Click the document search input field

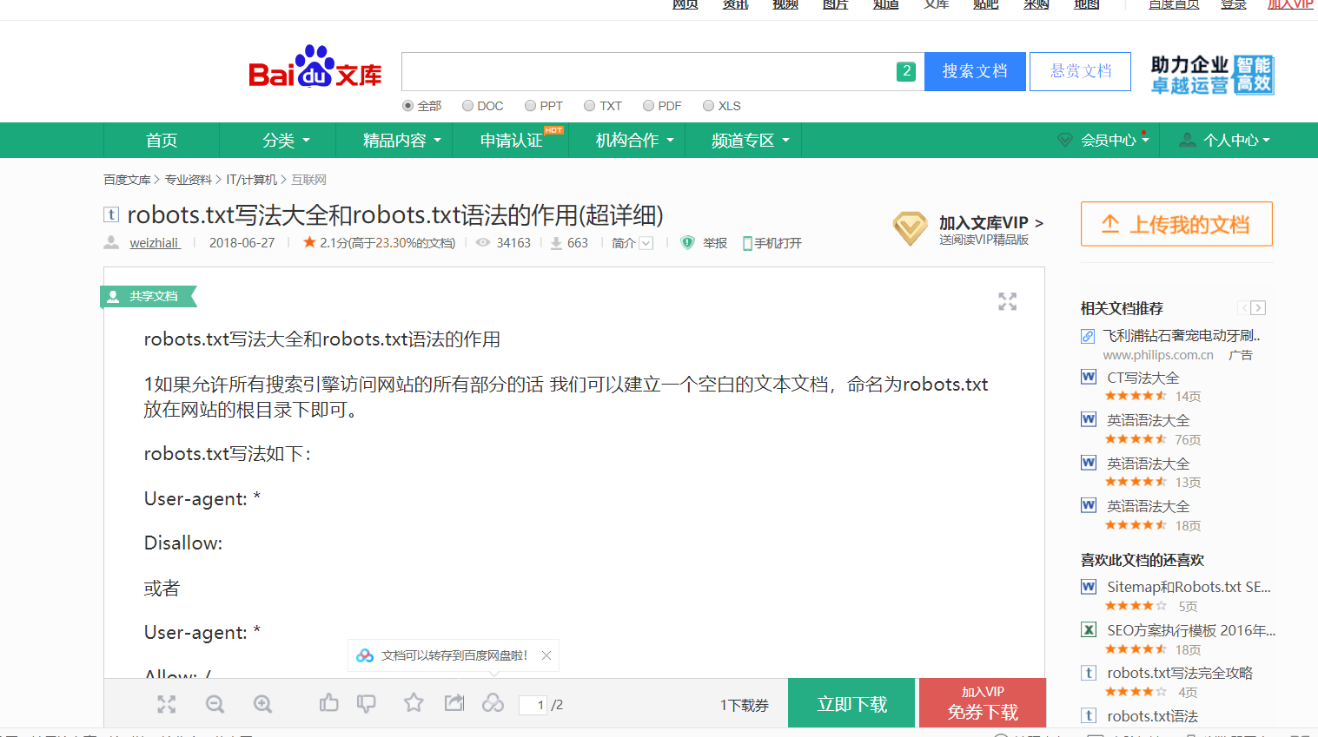647,71
